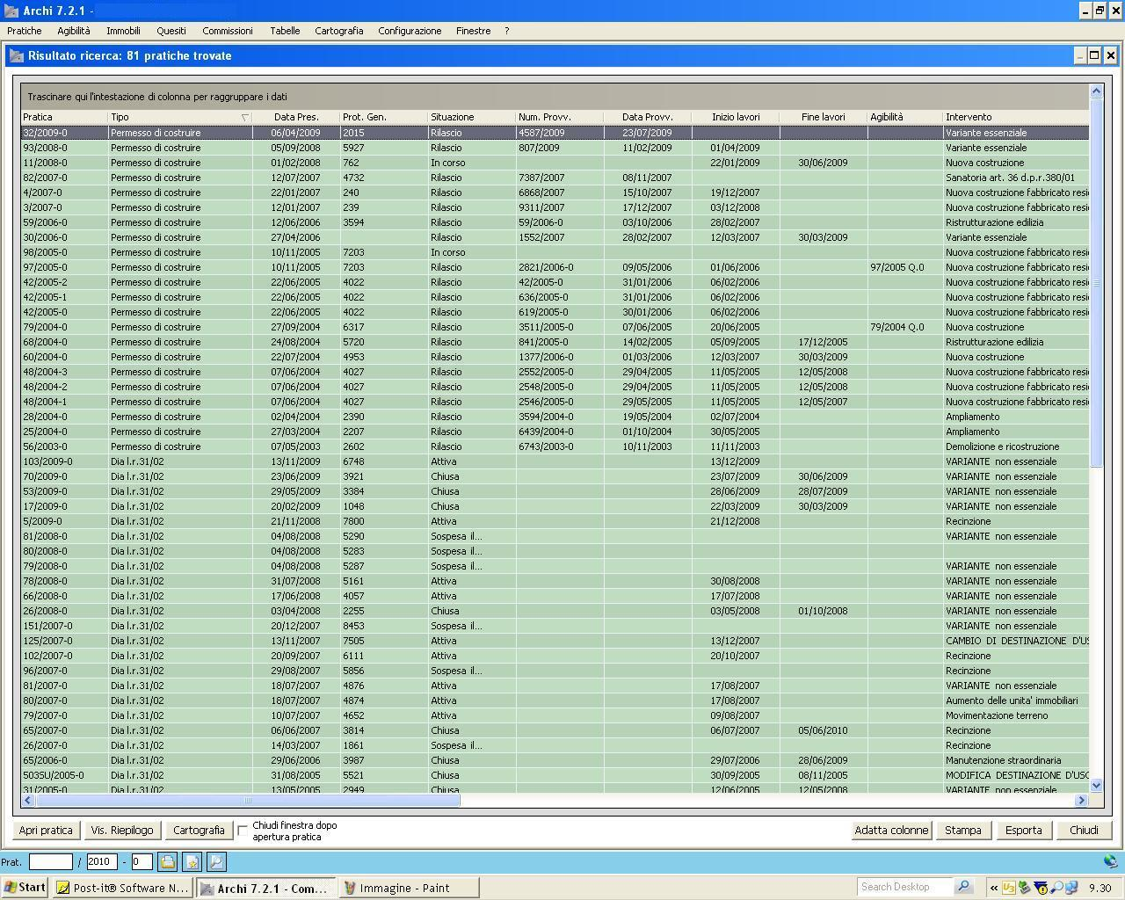Sort by the Pratica column header
Screen dimensions: 1125x900
[64, 117]
